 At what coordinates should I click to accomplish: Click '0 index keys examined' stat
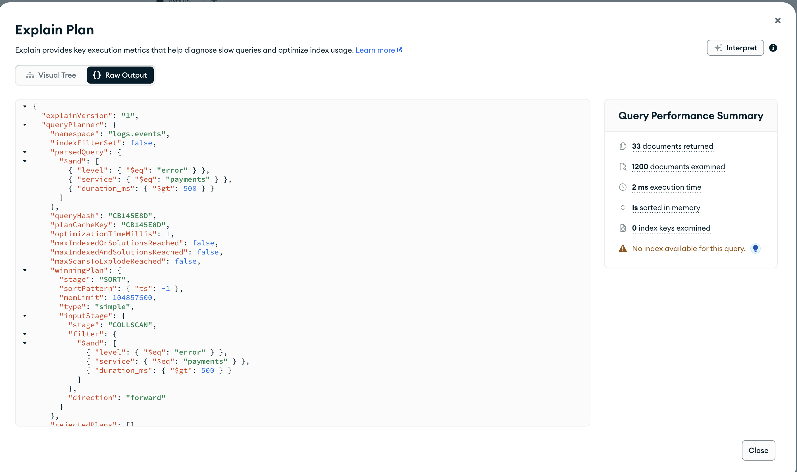(671, 228)
